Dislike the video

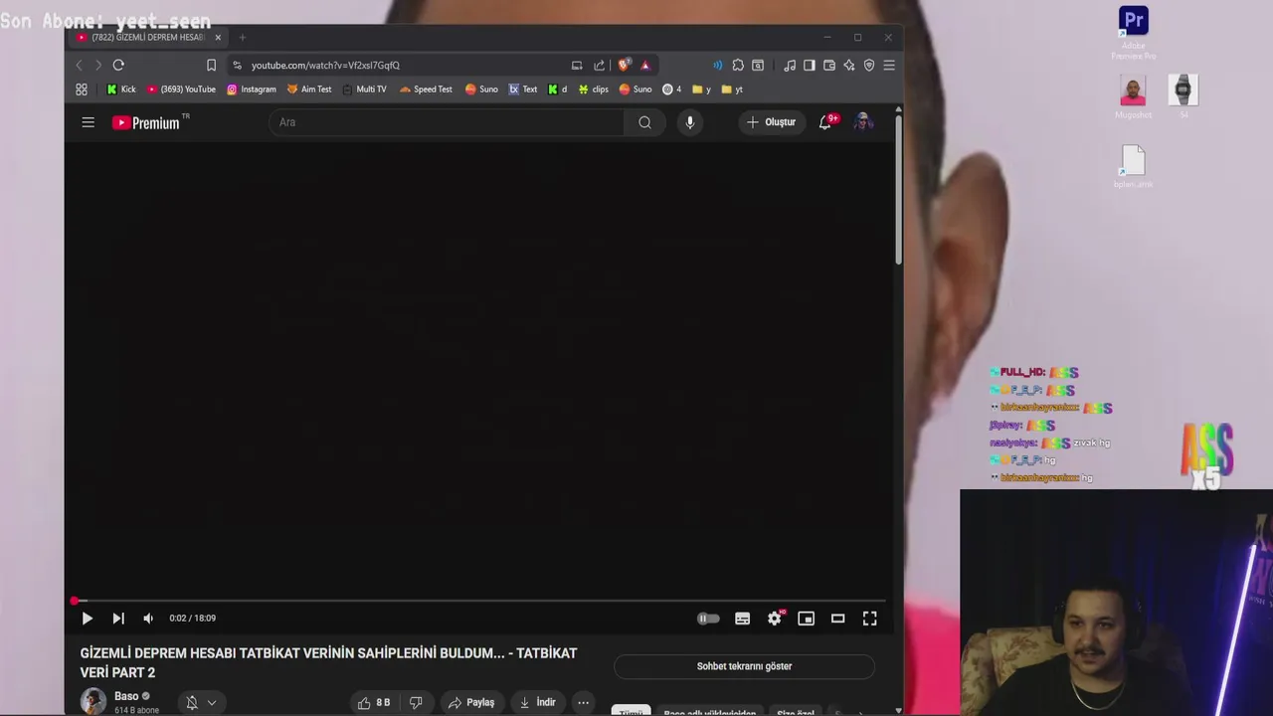coord(416,702)
